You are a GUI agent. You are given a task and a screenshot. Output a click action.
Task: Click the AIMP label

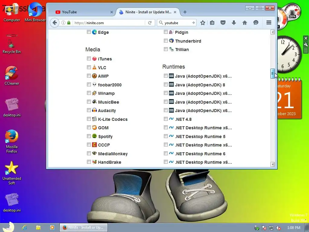click(x=103, y=76)
